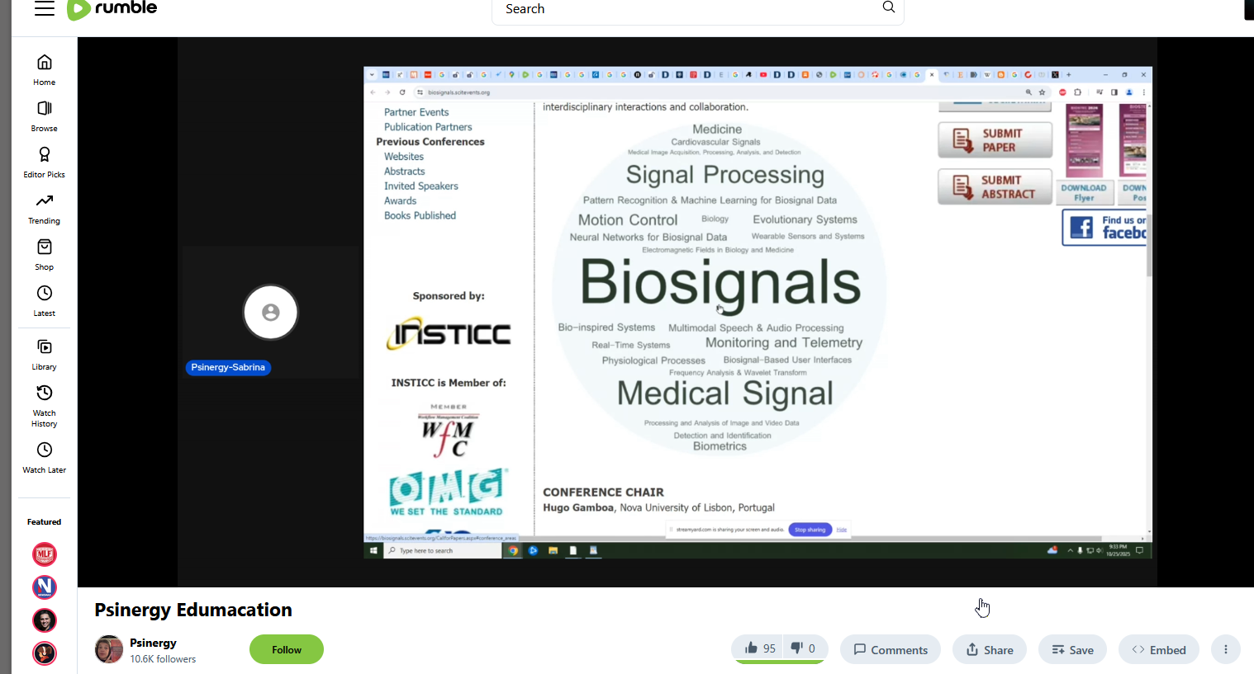This screenshot has width=1254, height=674.
Task: Click the Comments button
Action: point(890,650)
